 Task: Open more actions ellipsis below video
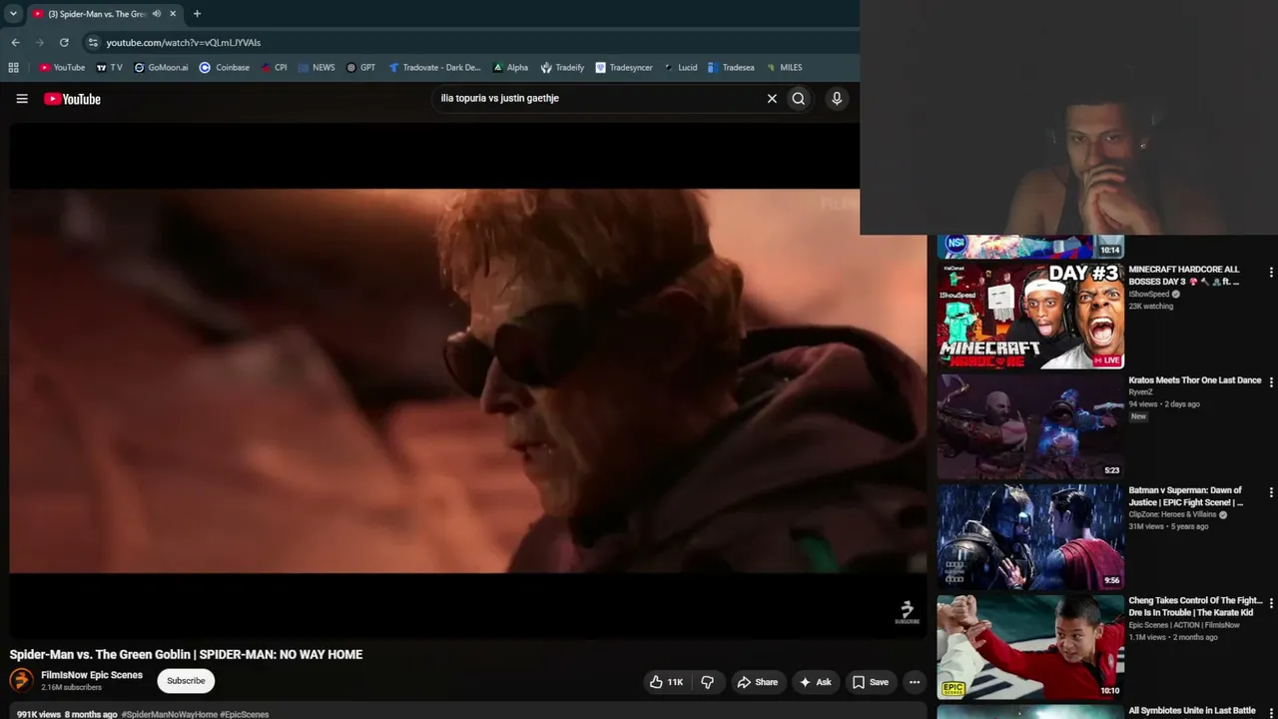(x=915, y=682)
